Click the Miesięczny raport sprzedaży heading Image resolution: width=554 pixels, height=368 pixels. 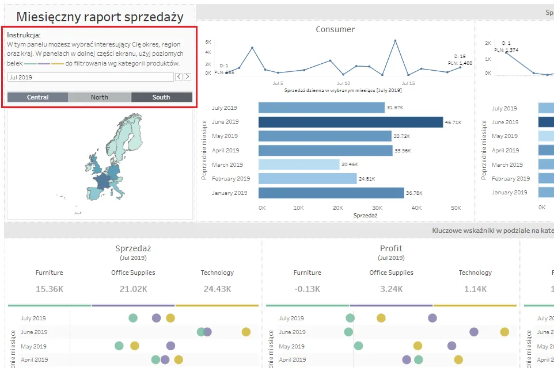point(100,17)
